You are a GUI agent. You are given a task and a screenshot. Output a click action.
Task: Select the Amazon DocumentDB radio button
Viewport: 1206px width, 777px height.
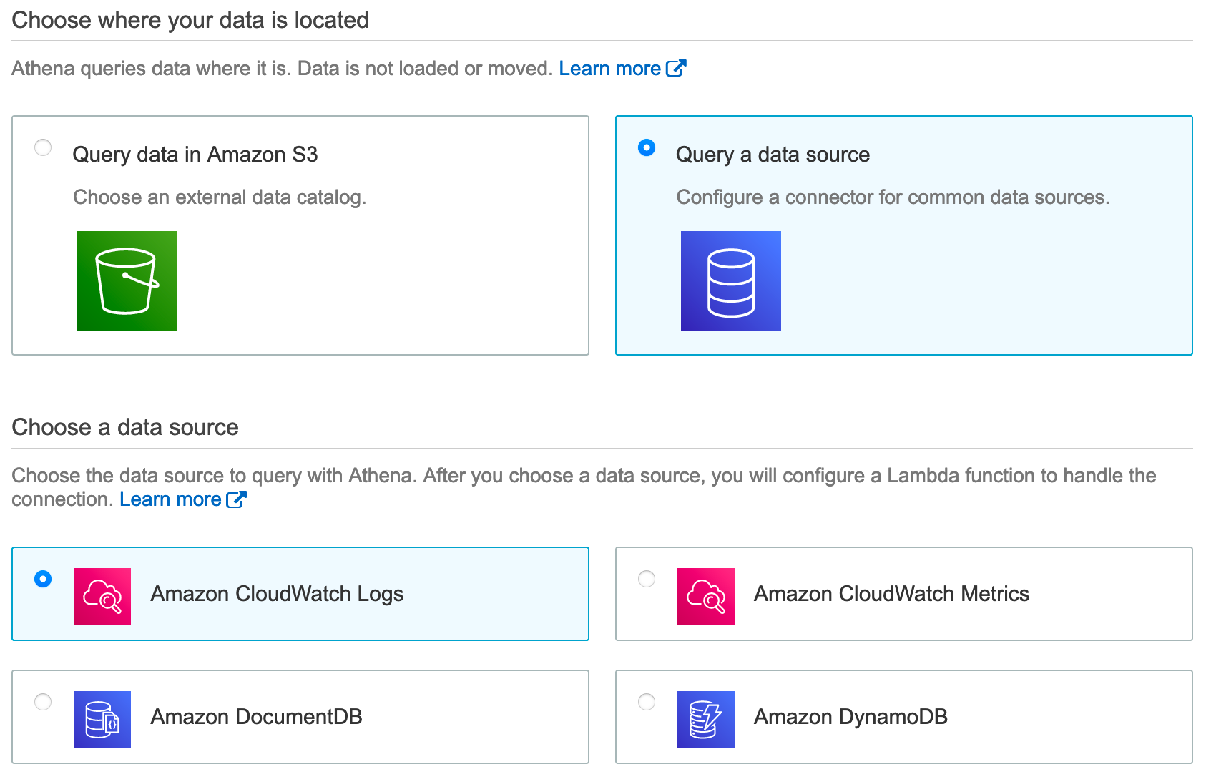coord(43,702)
